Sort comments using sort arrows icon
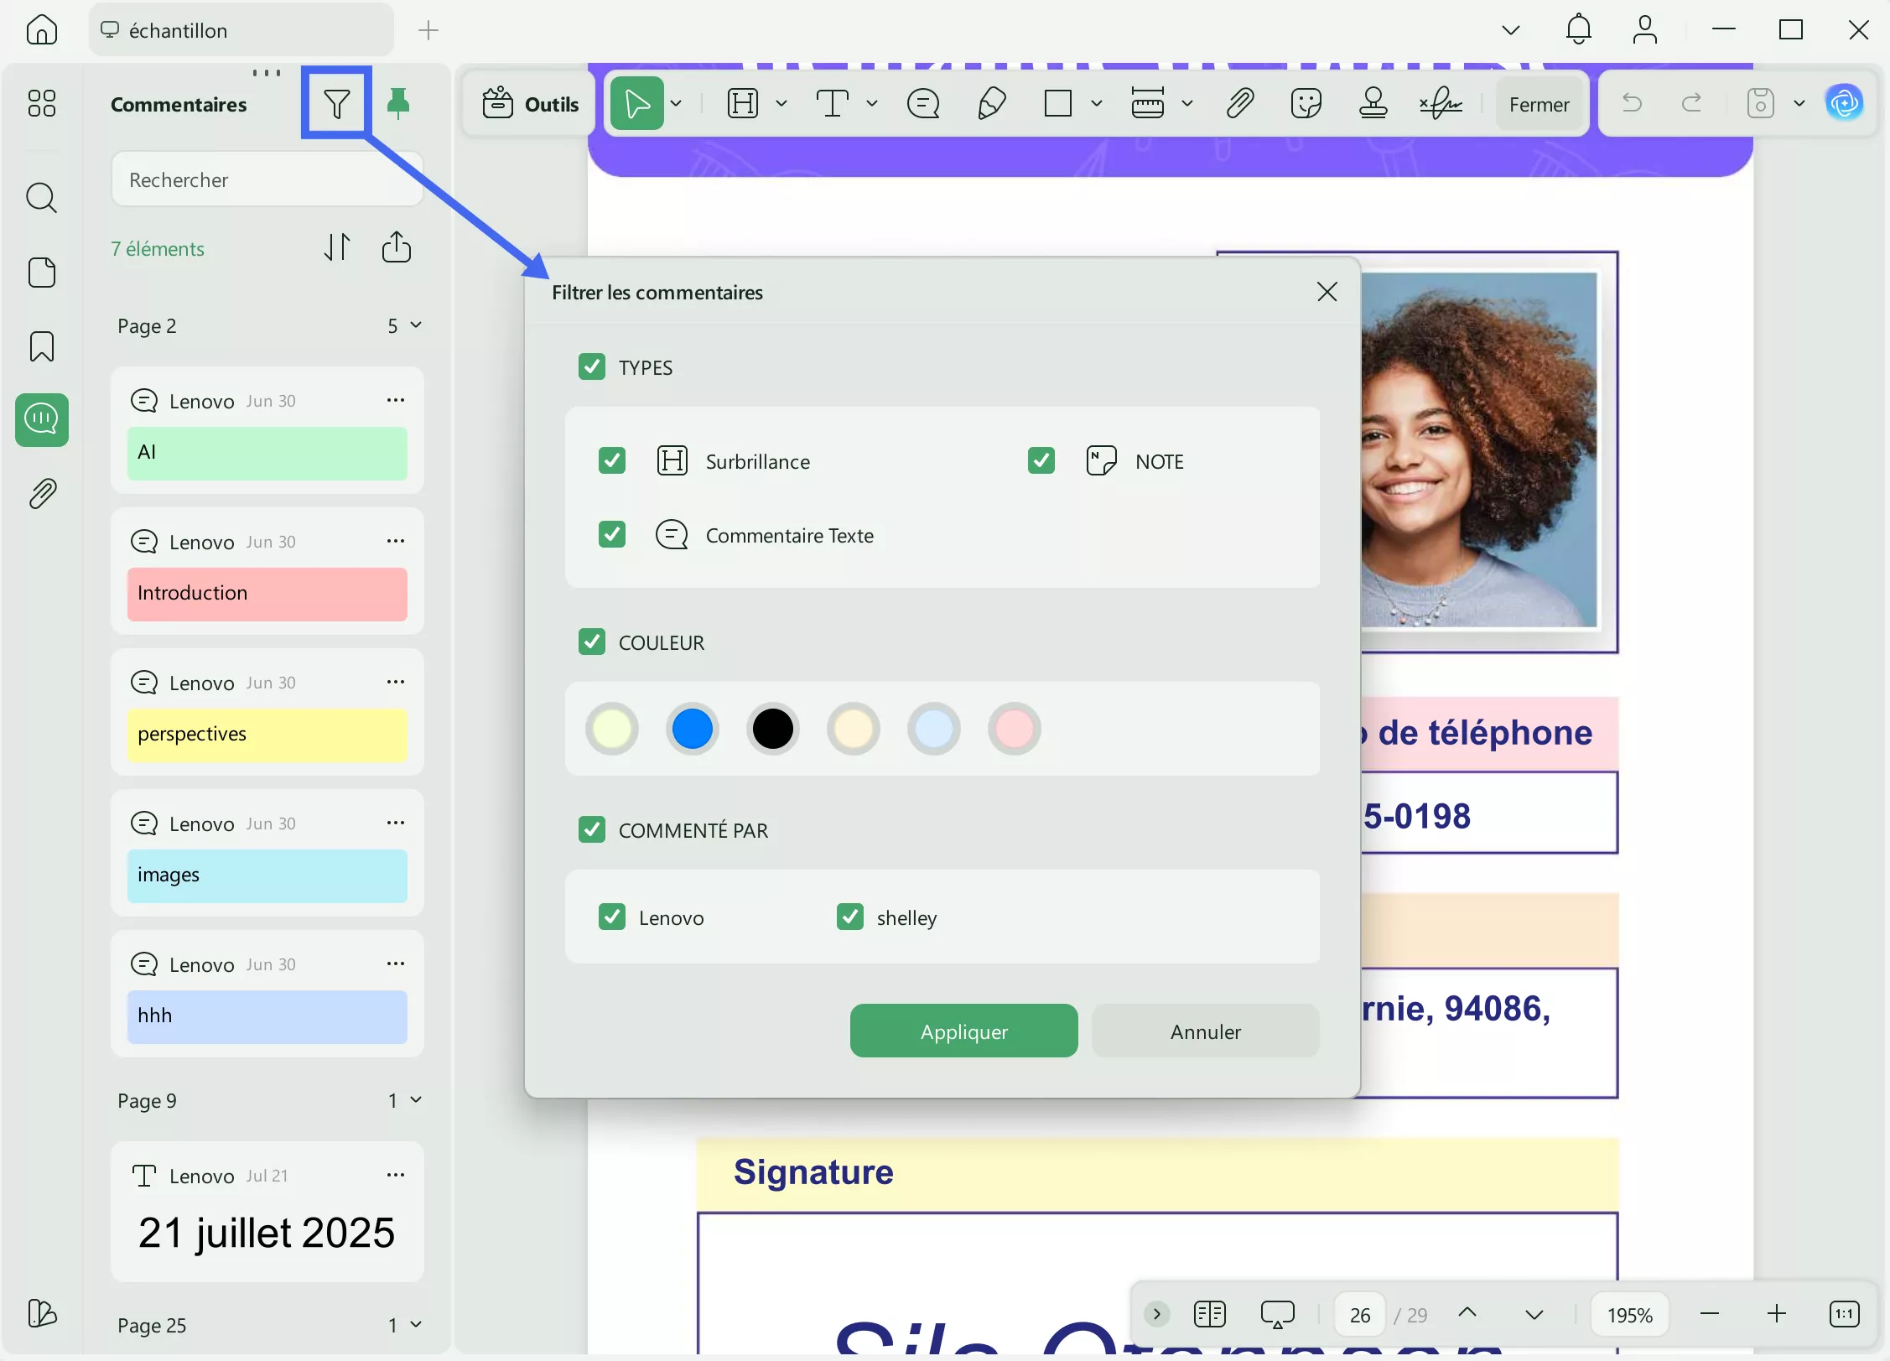Image resolution: width=1890 pixels, height=1361 pixels. click(x=337, y=247)
